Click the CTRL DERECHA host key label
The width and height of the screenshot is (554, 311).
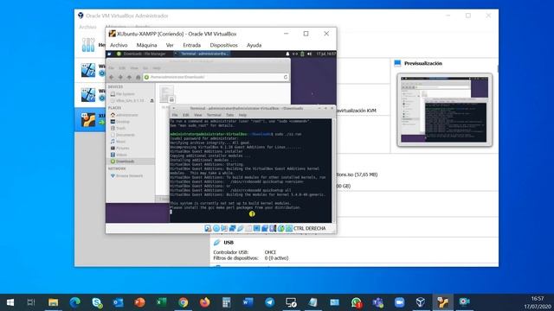click(x=310, y=228)
